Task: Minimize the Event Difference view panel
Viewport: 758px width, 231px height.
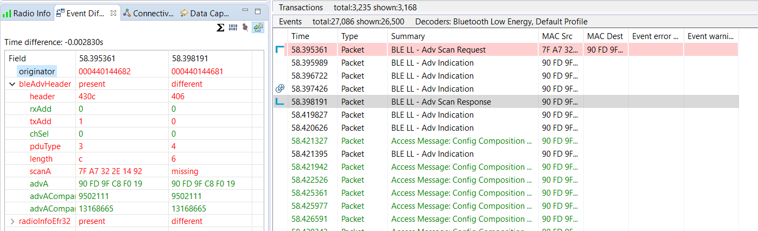Action: coord(244,11)
